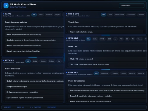Viewport: 148px width, 111px height.
Task: Click the NEWS LIVE panel title
Action: click(x=73, y=38)
